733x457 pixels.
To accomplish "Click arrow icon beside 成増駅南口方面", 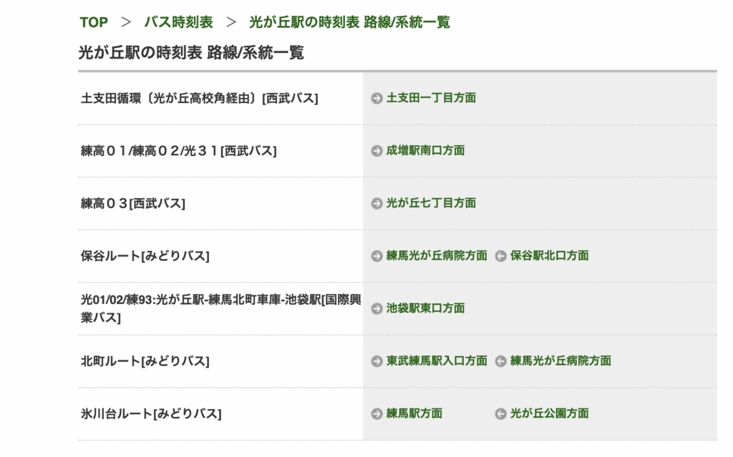I will 377,151.
